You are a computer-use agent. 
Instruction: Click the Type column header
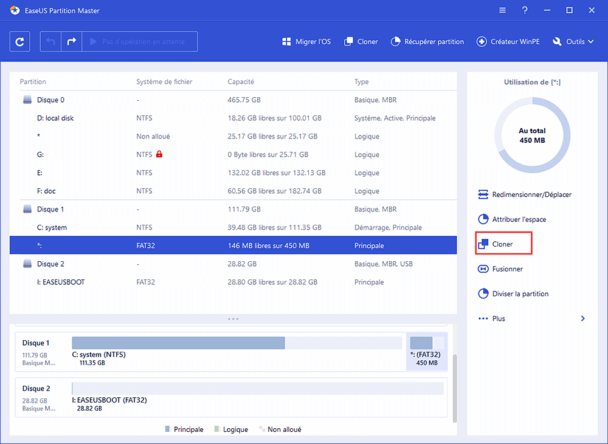[x=361, y=82]
